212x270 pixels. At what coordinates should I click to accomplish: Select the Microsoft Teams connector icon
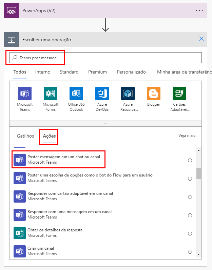tap(25, 94)
